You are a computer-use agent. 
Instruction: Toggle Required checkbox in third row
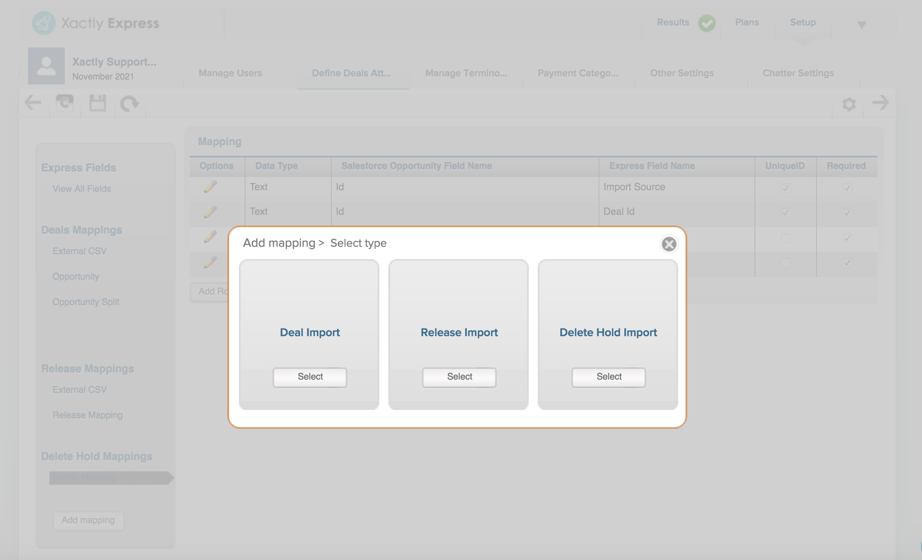(x=847, y=238)
